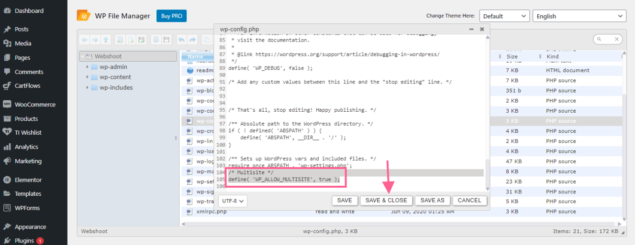Select the wp-content folder in tree

(115, 77)
